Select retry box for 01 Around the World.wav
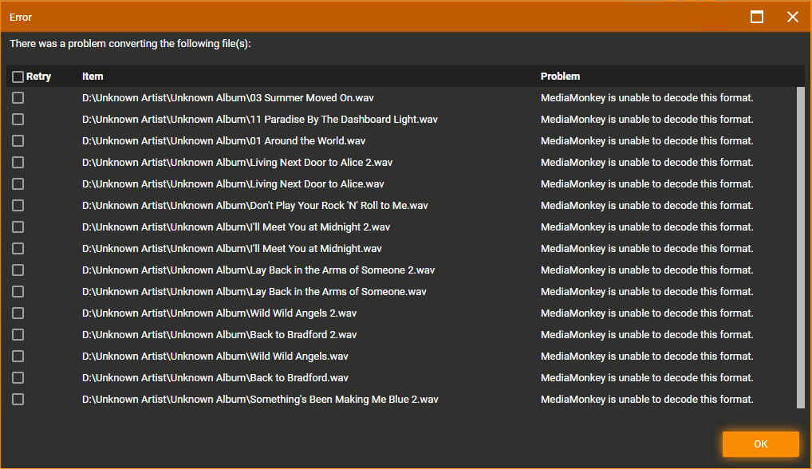812x469 pixels. tap(18, 141)
